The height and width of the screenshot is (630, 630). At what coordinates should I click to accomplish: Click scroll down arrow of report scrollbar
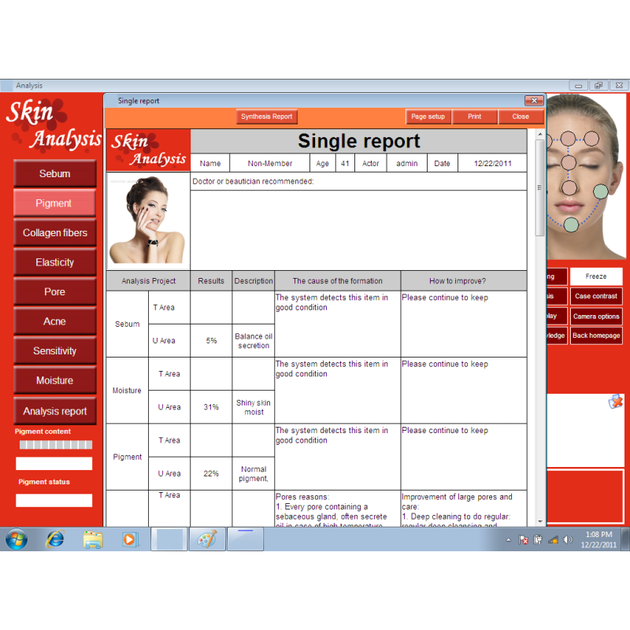(x=540, y=521)
